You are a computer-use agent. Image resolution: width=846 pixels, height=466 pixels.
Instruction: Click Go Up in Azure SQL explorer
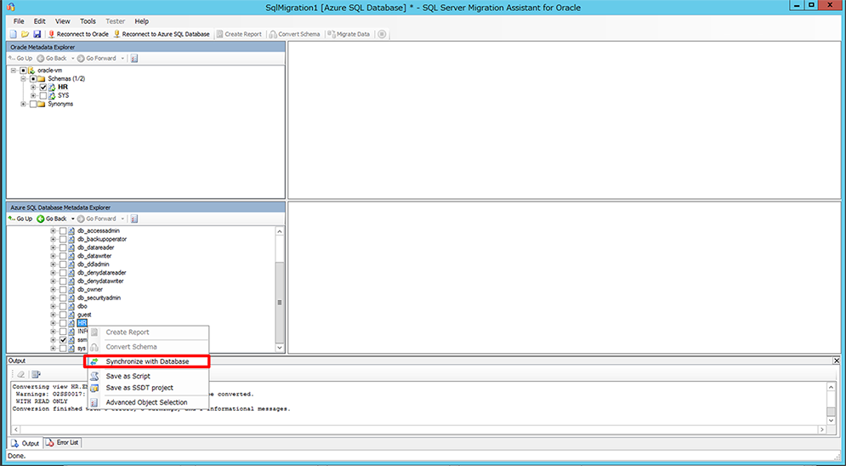[x=20, y=219]
